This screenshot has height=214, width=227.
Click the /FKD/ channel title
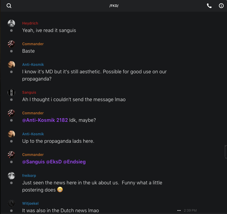pyautogui.click(x=114, y=6)
